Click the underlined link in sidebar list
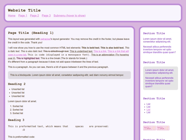186x140 pixels. [x=148, y=110]
